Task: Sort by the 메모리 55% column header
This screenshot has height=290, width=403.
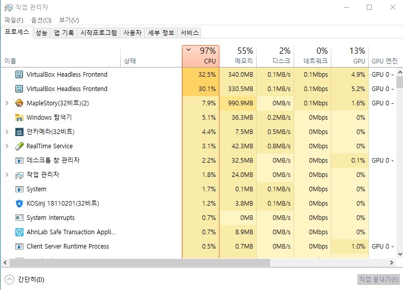Action: 238,57
